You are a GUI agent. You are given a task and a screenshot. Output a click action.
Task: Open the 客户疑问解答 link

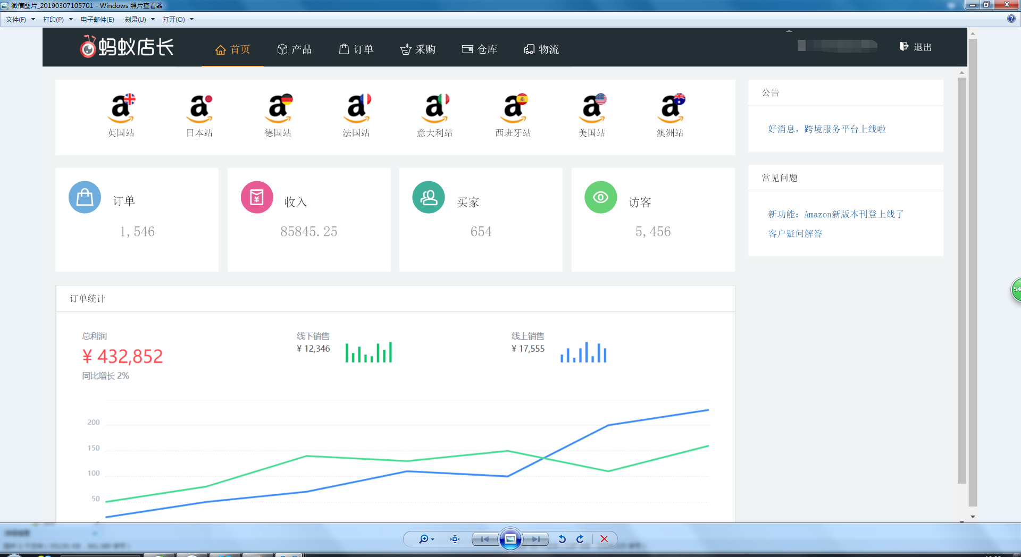click(795, 233)
